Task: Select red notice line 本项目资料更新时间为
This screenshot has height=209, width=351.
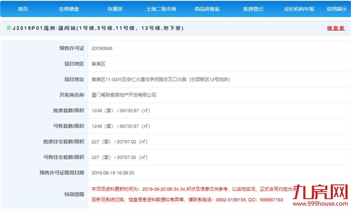Action: pos(194,189)
